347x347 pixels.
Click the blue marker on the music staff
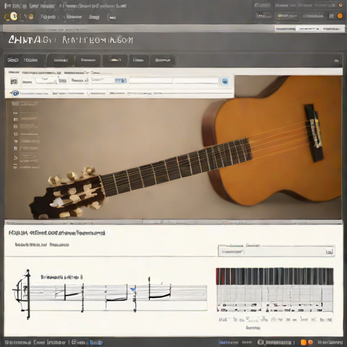point(133,289)
